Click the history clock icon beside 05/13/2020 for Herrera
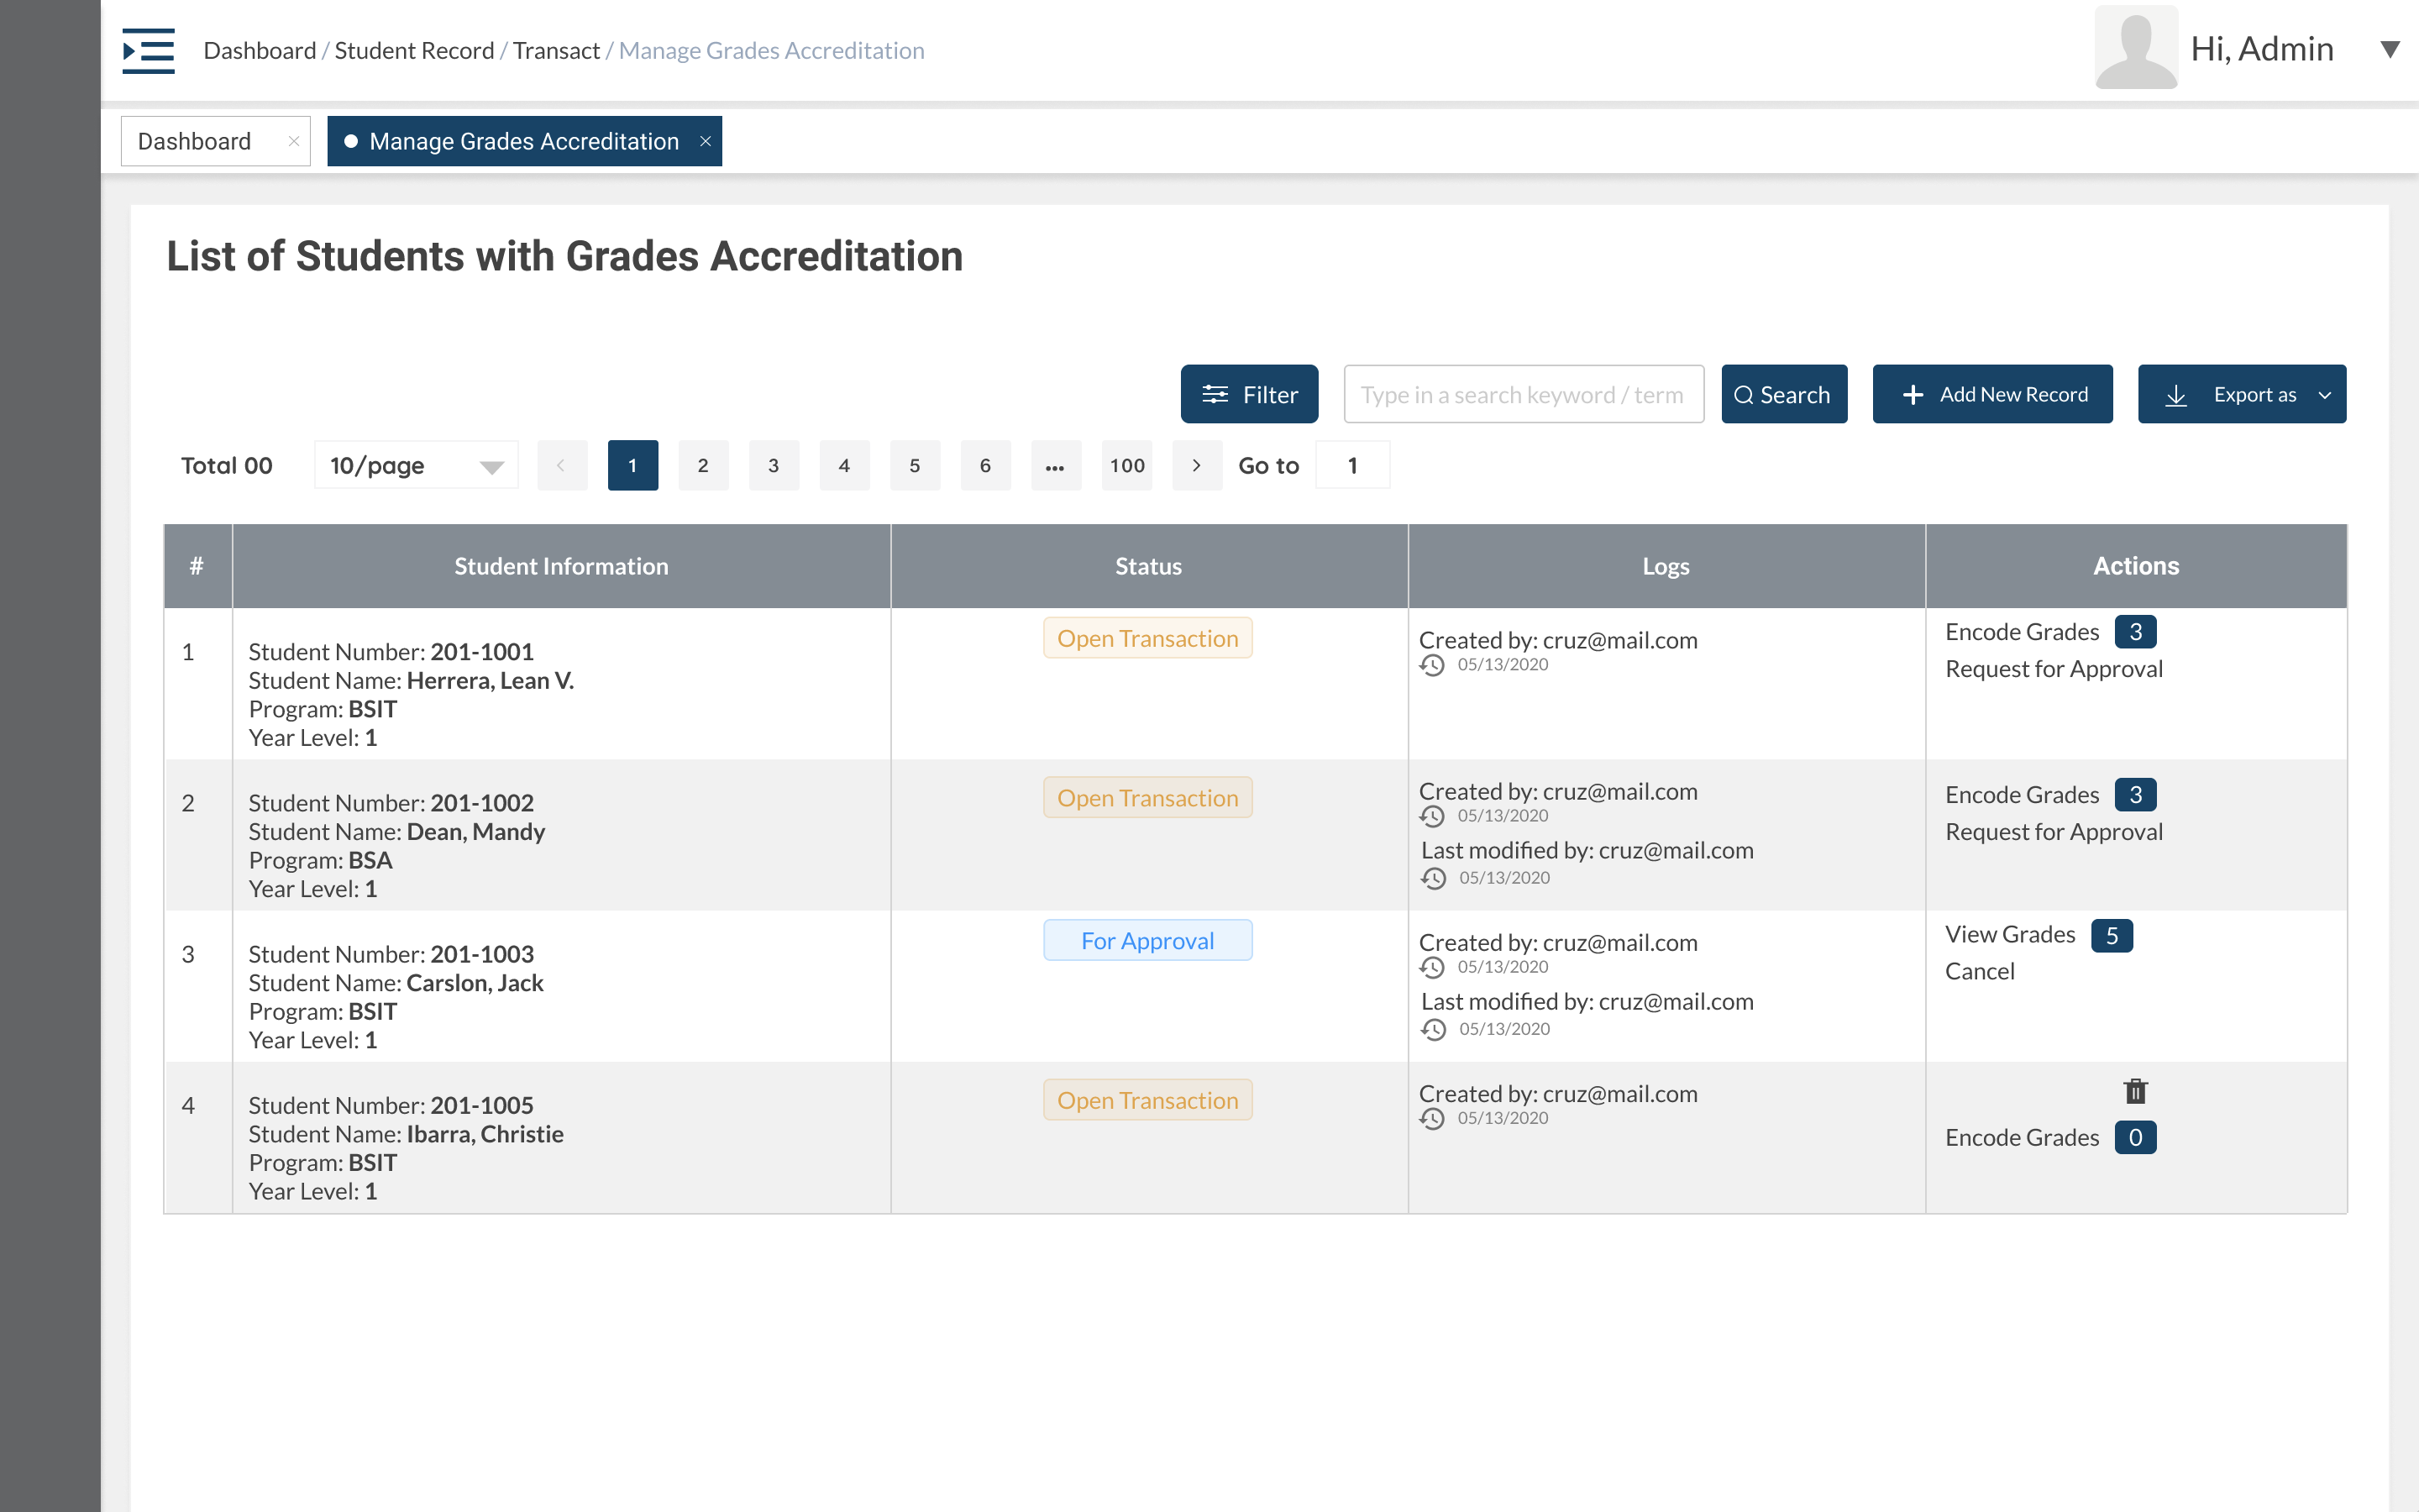This screenshot has height=1512, width=2419. pos(1434,665)
